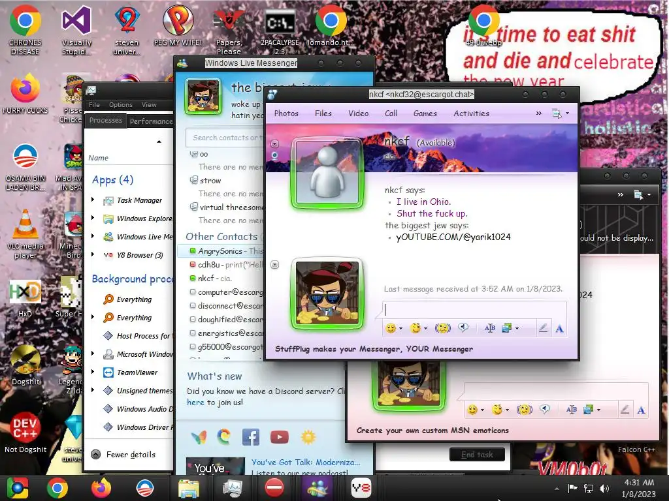Click Search contacts field in Messenger
Screen dimensions: 669x501
tap(225, 138)
